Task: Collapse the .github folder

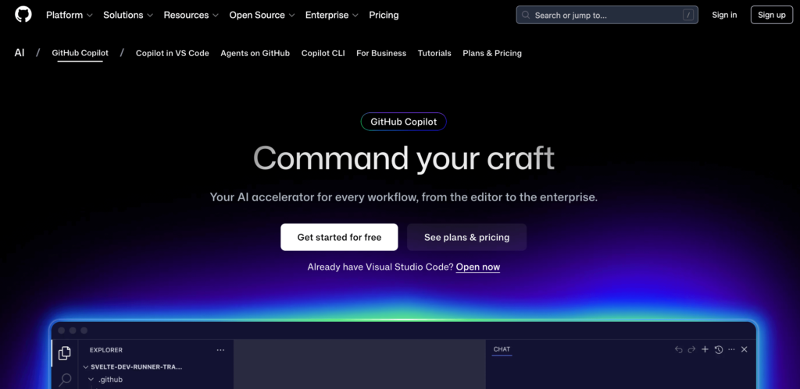Action: pyautogui.click(x=106, y=380)
